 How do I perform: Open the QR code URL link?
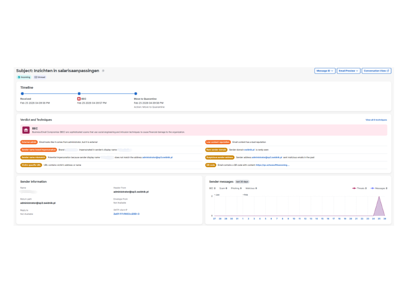click(272, 165)
